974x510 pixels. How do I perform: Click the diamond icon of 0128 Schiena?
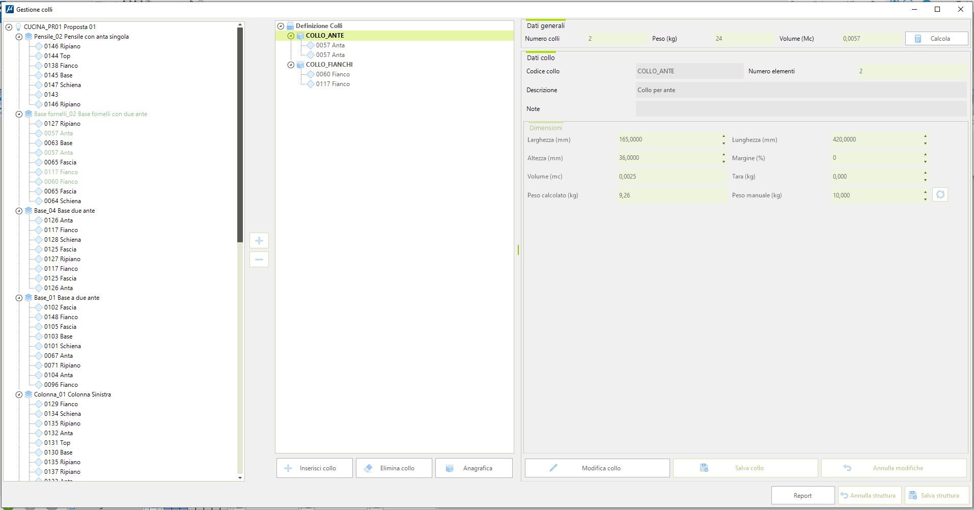(x=39, y=240)
